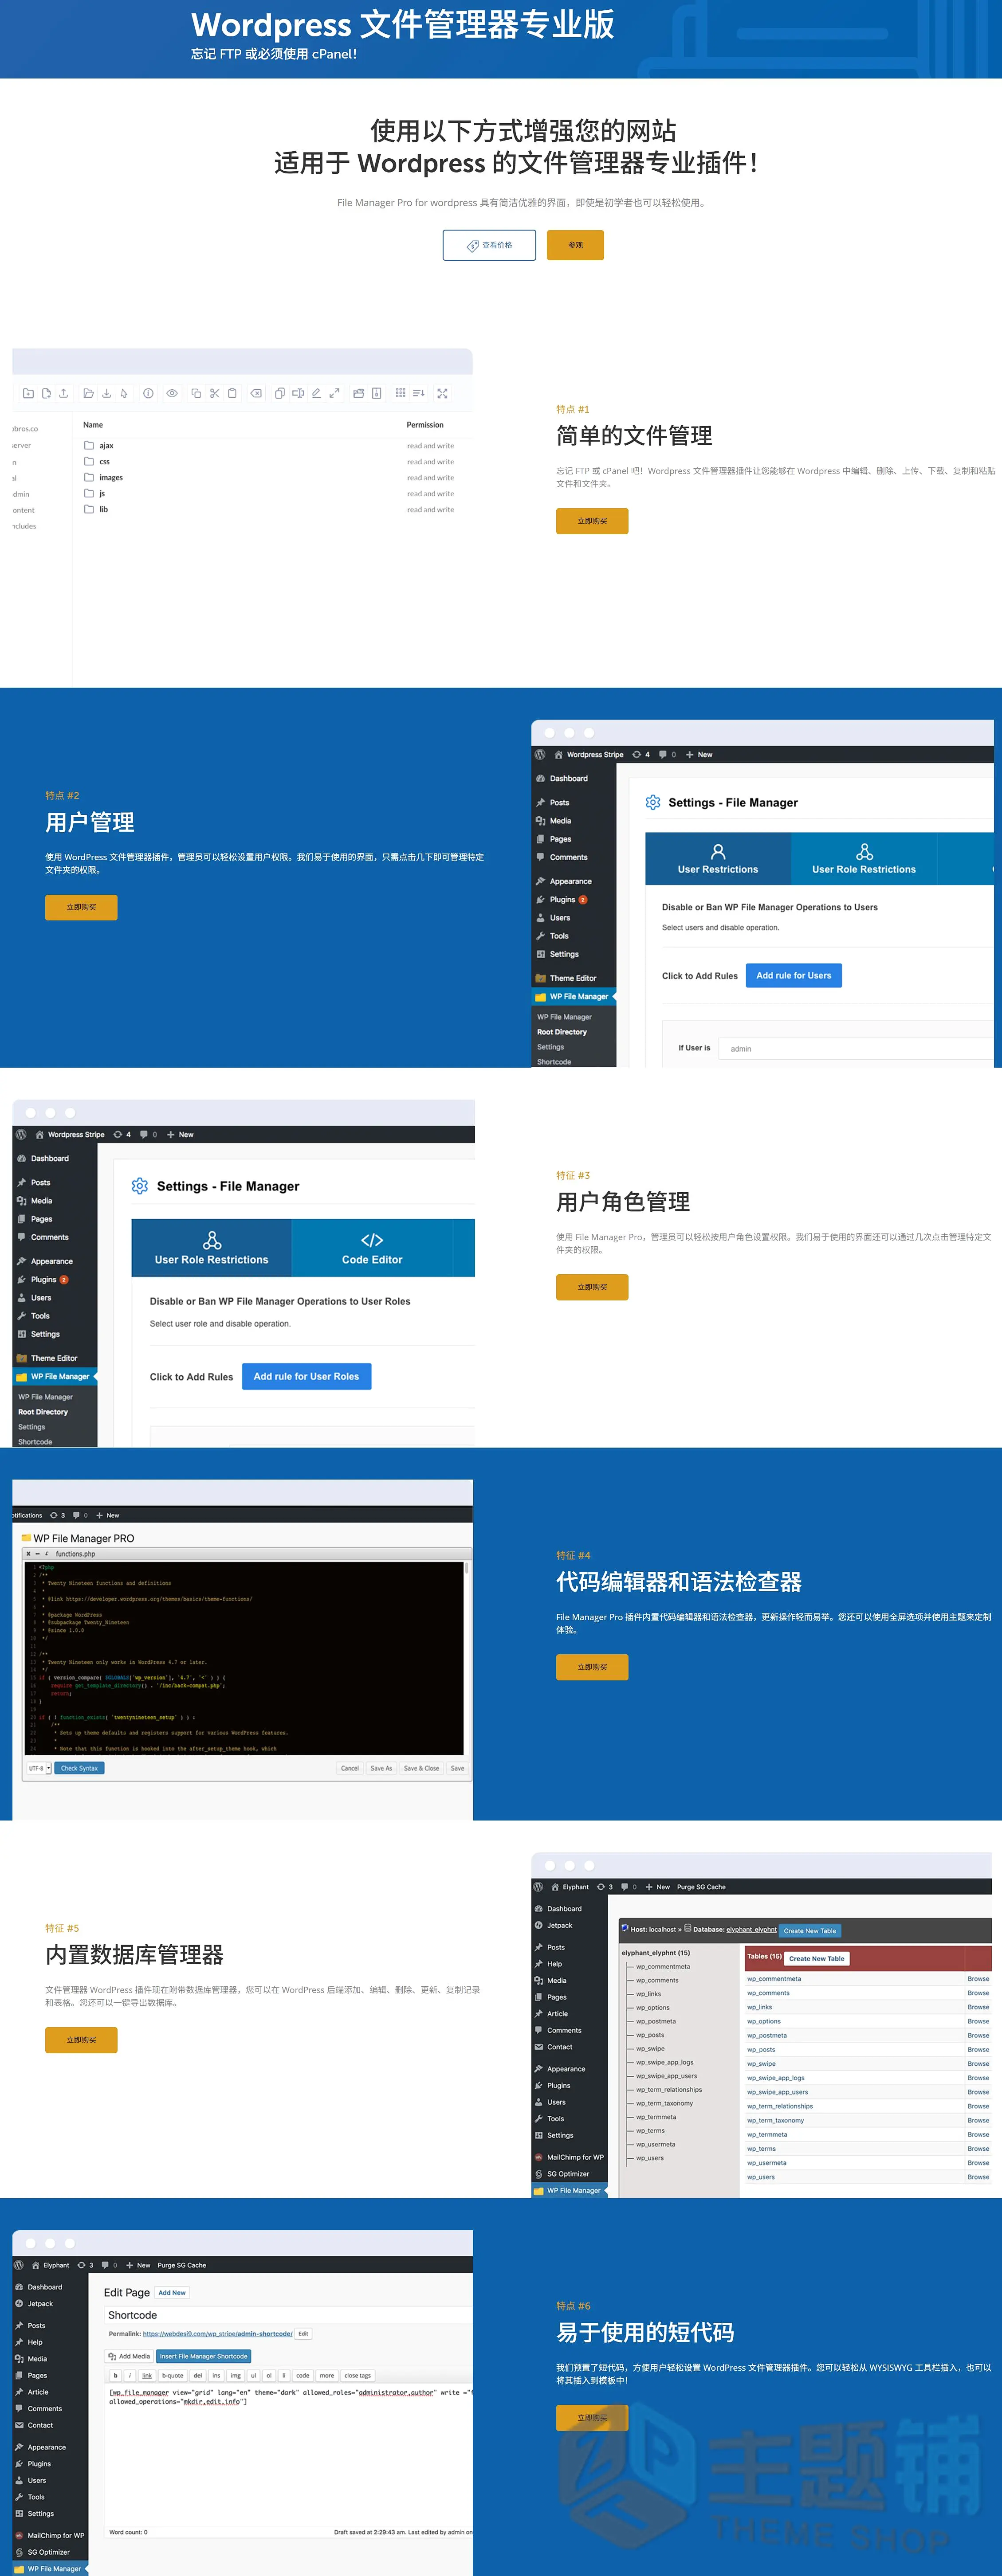1002x2576 pixels.
Task: Click the gear icon beside Settings - File Manager in feature #2
Action: [x=653, y=802]
